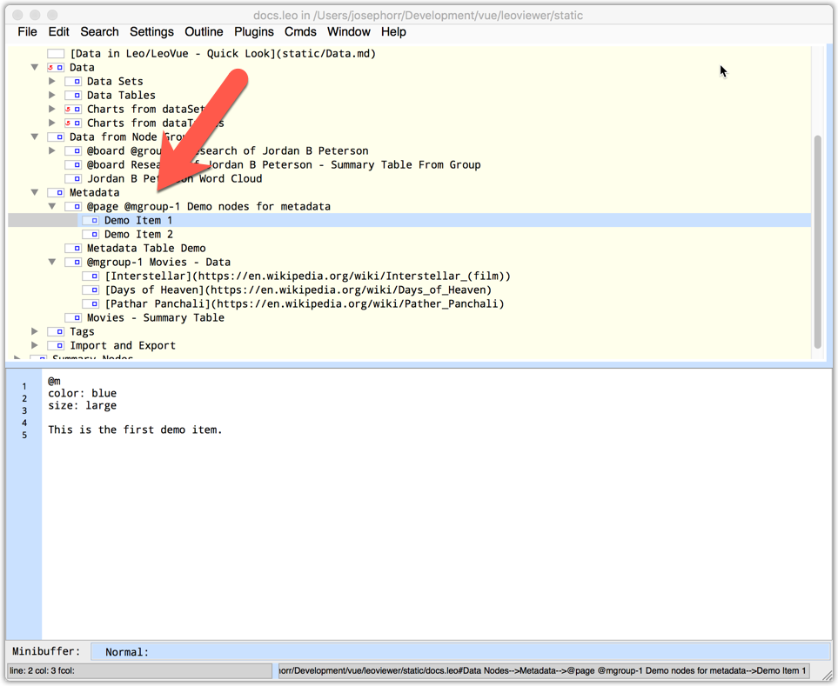Expand the Data Tables node
Viewport: 838px width, 686px height.
click(x=52, y=95)
